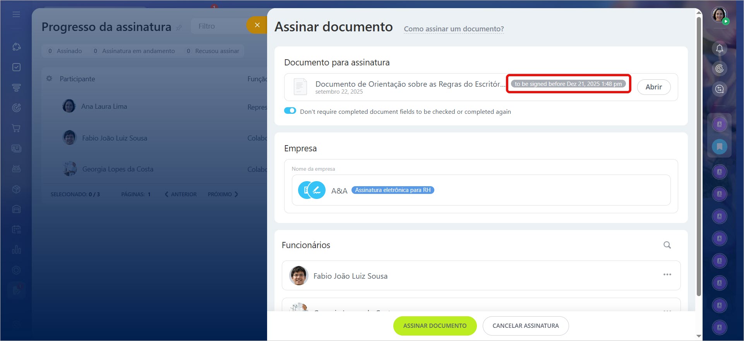Open the analytics bar chart sidebar icon
The image size is (744, 341).
[x=16, y=250]
